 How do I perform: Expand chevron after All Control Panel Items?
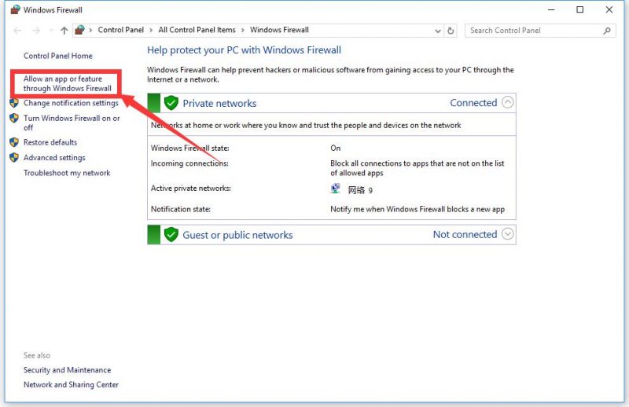243,30
